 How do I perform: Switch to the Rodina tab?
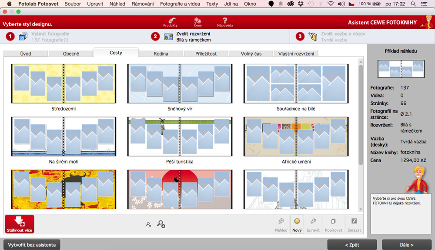(x=161, y=54)
